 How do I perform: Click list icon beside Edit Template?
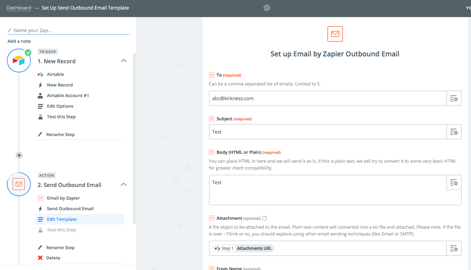tap(40, 219)
